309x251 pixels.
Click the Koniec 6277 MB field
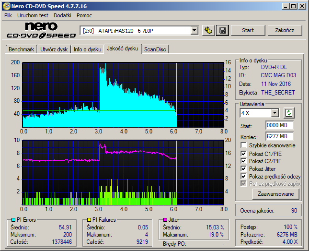(x=279, y=136)
